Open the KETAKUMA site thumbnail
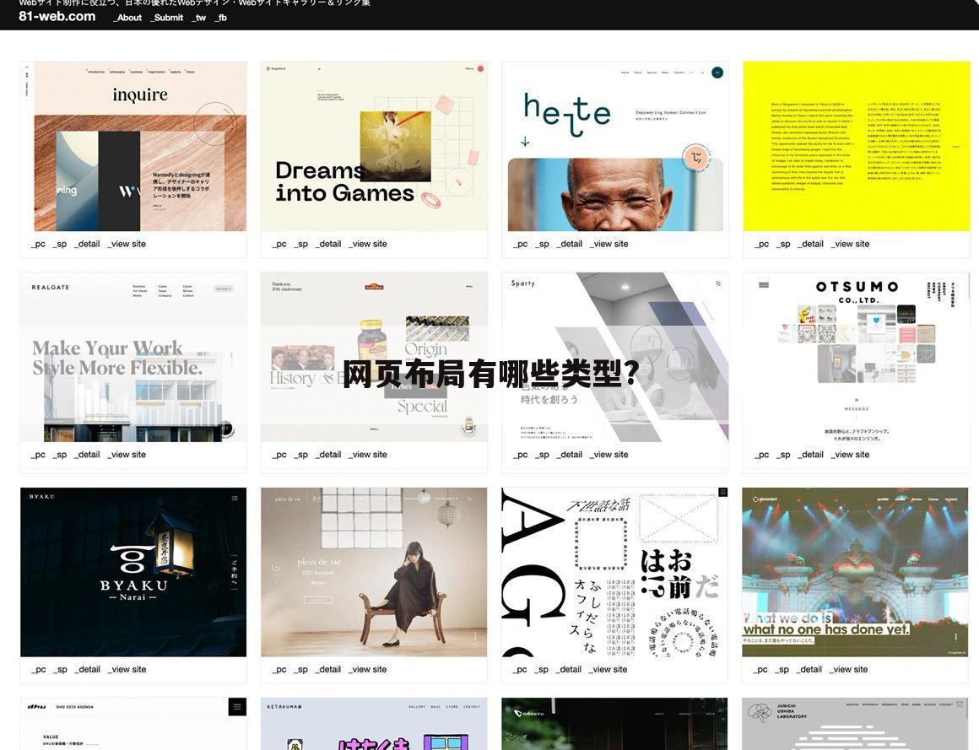 pos(374,724)
